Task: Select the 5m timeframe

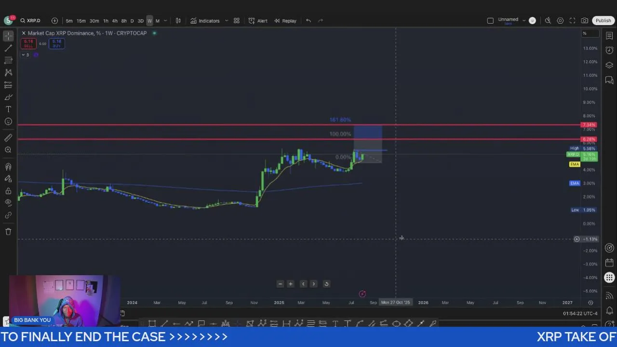Action: point(69,21)
